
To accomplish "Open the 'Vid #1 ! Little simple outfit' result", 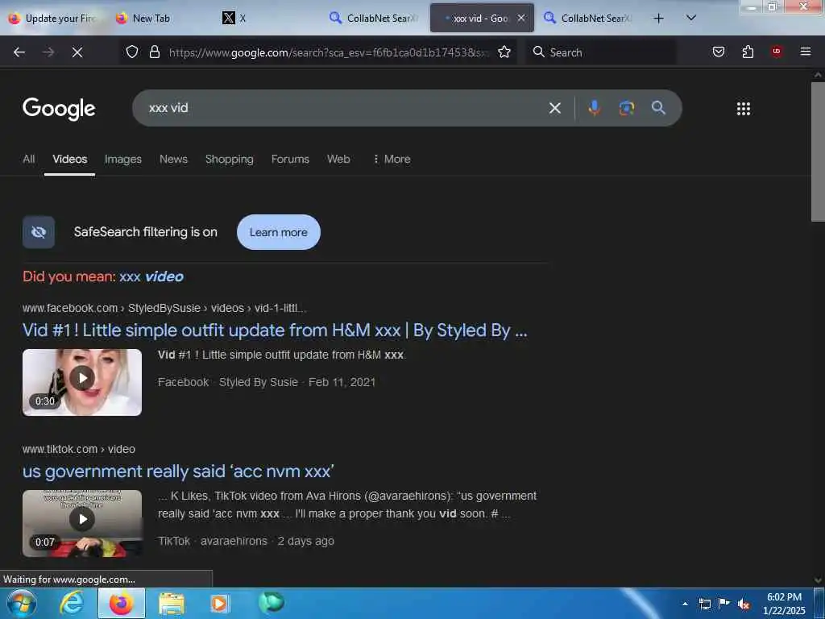I will 275,330.
